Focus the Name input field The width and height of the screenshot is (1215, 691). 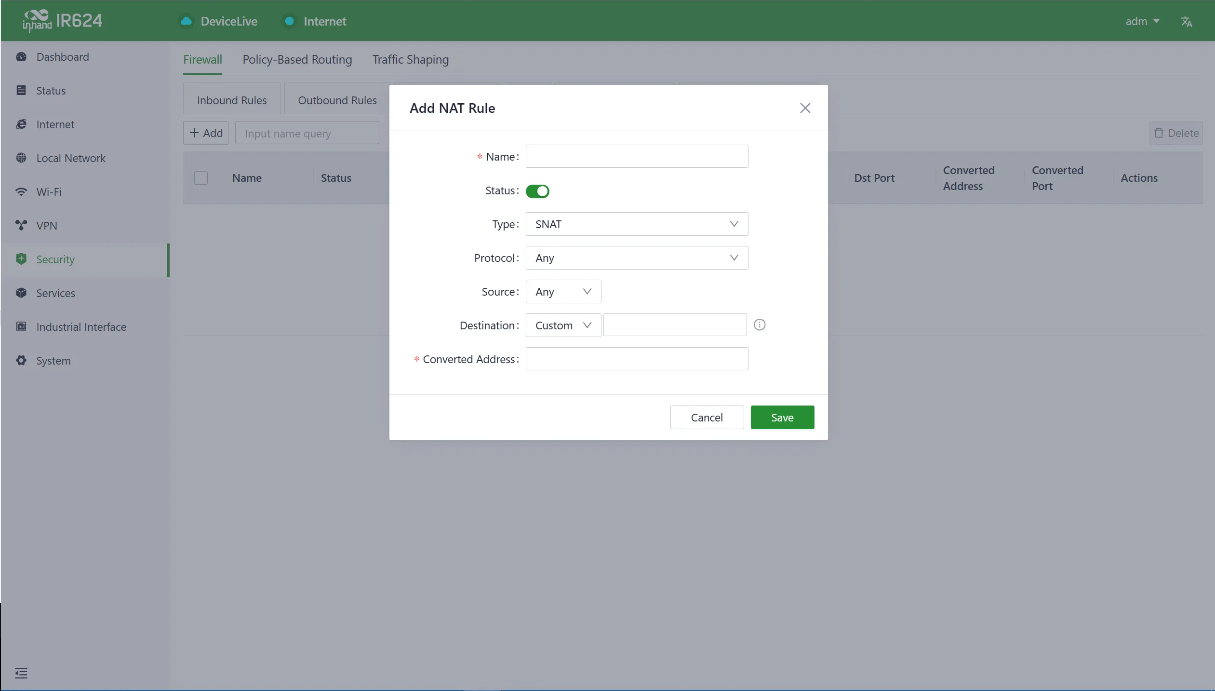[637, 157]
